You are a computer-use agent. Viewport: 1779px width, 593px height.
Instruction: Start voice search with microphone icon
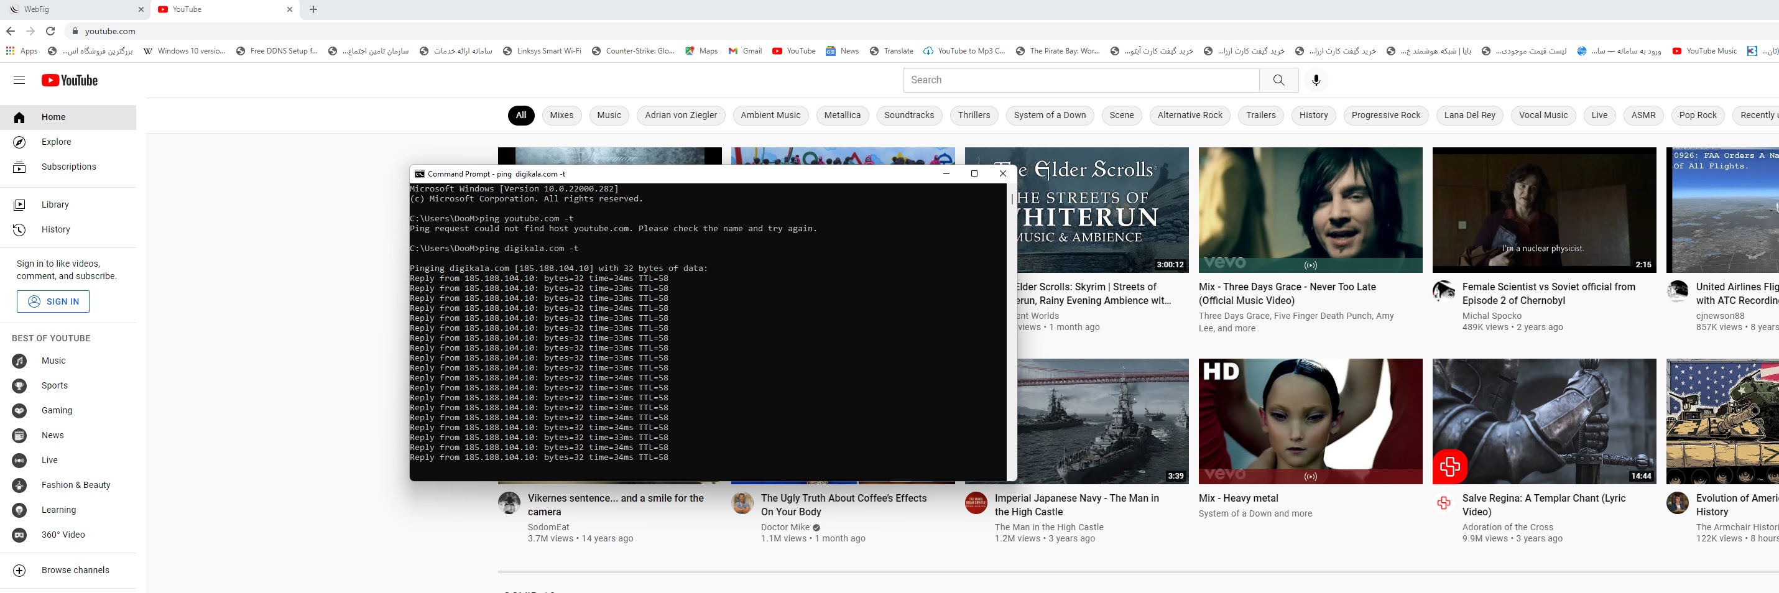click(x=1316, y=80)
